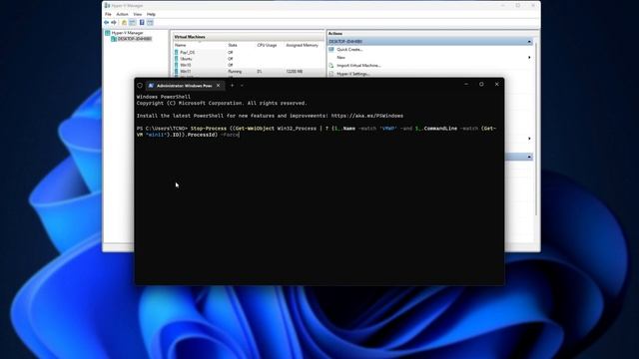Image resolution: width=639 pixels, height=359 pixels.
Task: Collapse the DESKTOP section in Actions pane
Action: click(x=529, y=42)
